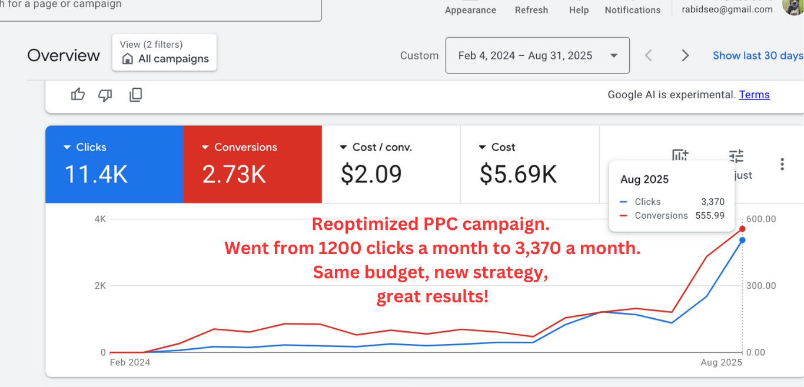Click the copy icon beside thumbs down
The image size is (804, 387).
135,95
